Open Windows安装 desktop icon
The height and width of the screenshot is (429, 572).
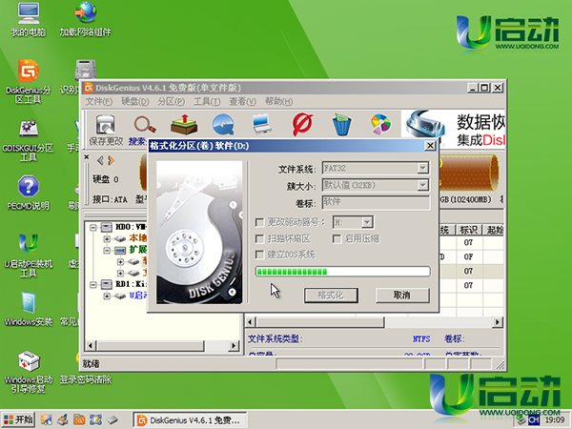(28, 309)
